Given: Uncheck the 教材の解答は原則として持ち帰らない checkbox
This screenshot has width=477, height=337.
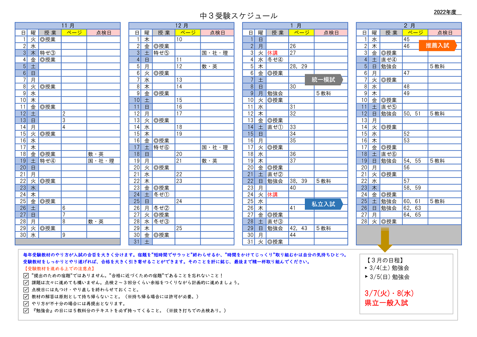Looking at the screenshot, I should coord(26,297).
